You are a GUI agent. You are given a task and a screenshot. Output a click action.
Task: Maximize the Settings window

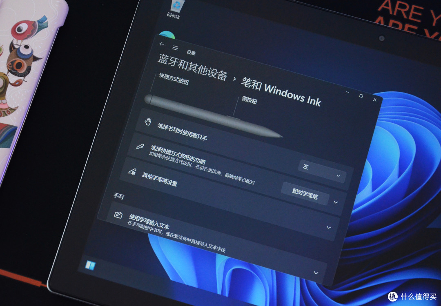click(361, 96)
